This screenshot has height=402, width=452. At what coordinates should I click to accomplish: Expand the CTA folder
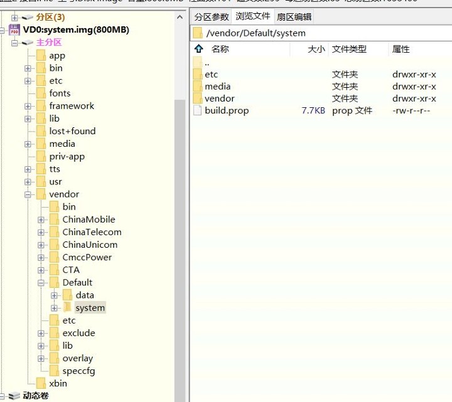click(41, 270)
